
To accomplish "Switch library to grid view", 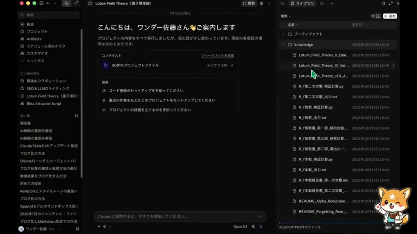I will coord(373,16).
